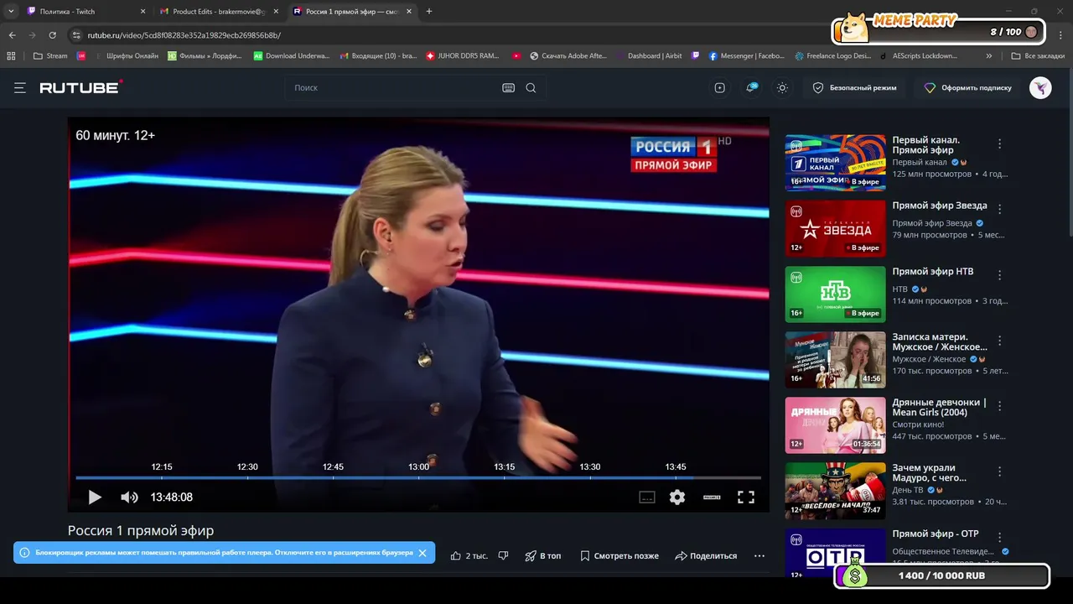Click Смотреть позже

coord(619,555)
